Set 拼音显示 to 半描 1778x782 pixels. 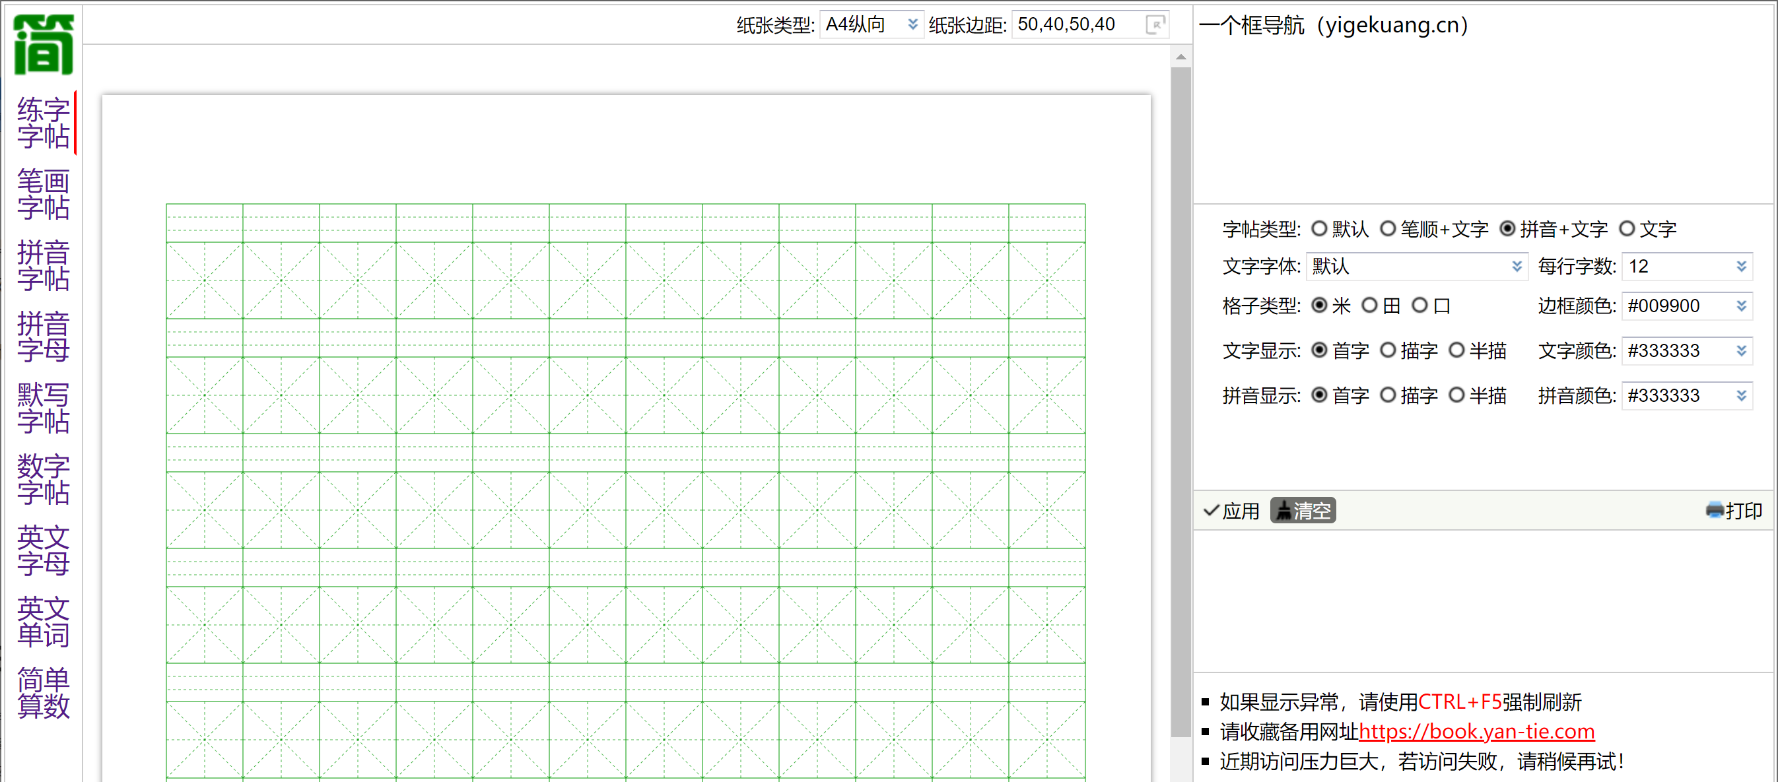(1456, 395)
